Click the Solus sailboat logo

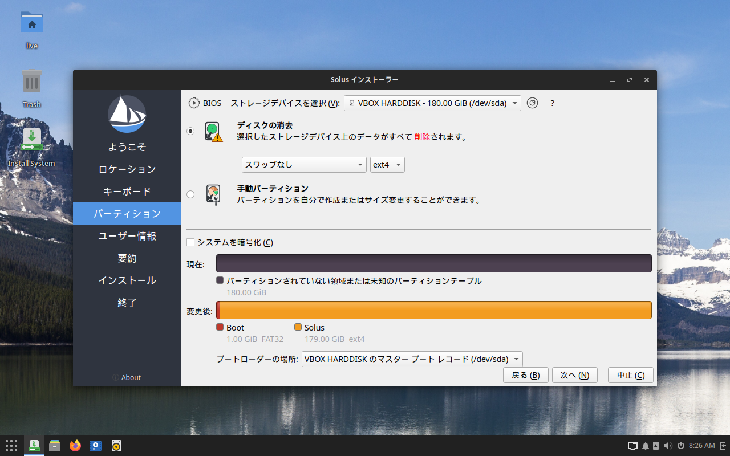127,114
